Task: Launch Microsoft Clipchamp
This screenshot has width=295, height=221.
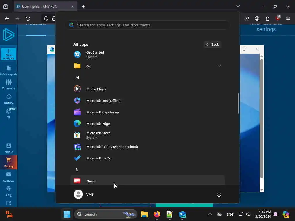Action: [x=147, y=112]
